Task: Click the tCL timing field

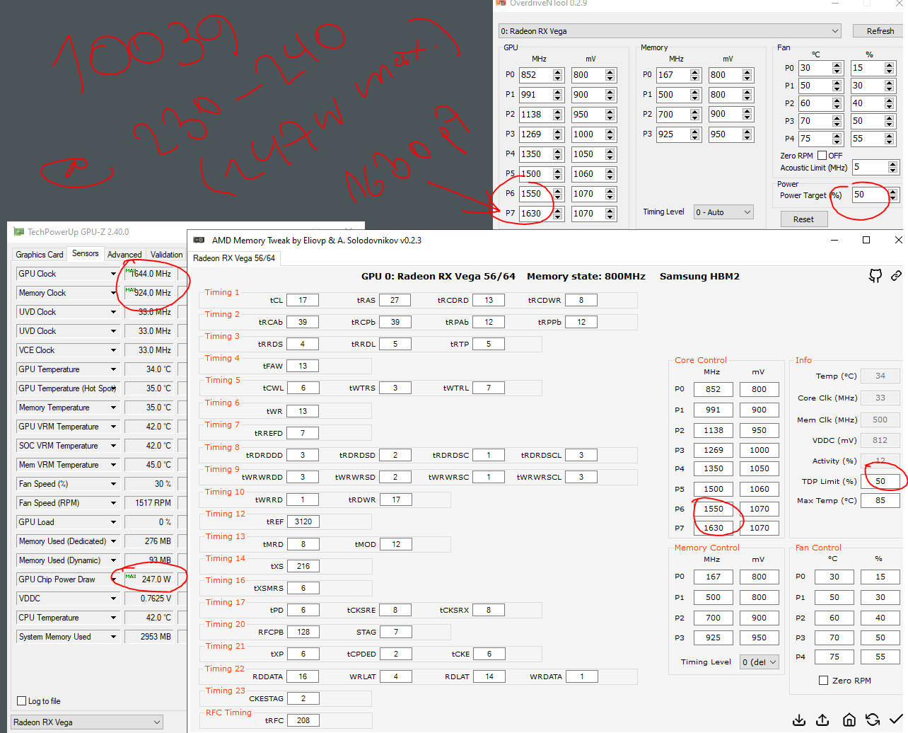Action: 303,300
